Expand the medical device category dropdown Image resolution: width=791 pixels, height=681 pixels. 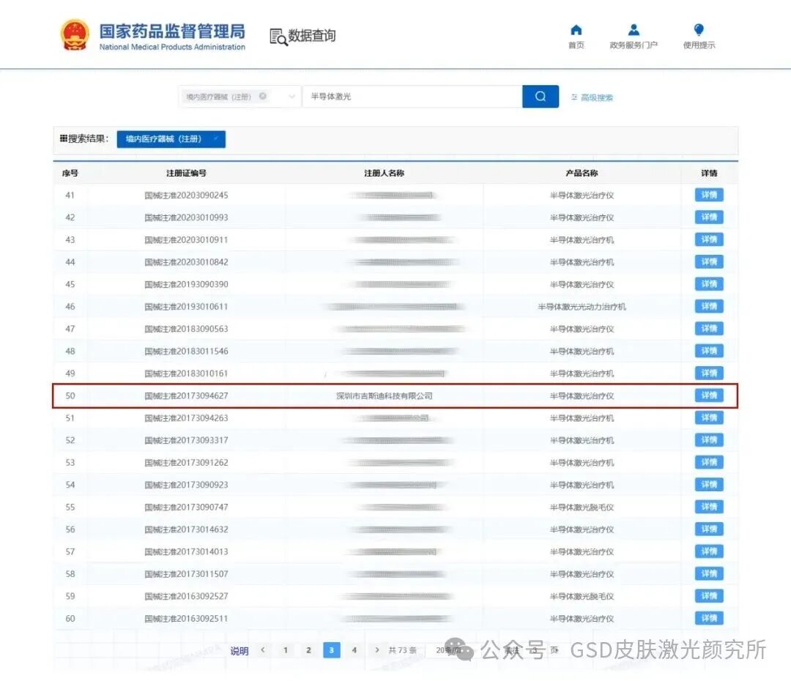tap(291, 96)
